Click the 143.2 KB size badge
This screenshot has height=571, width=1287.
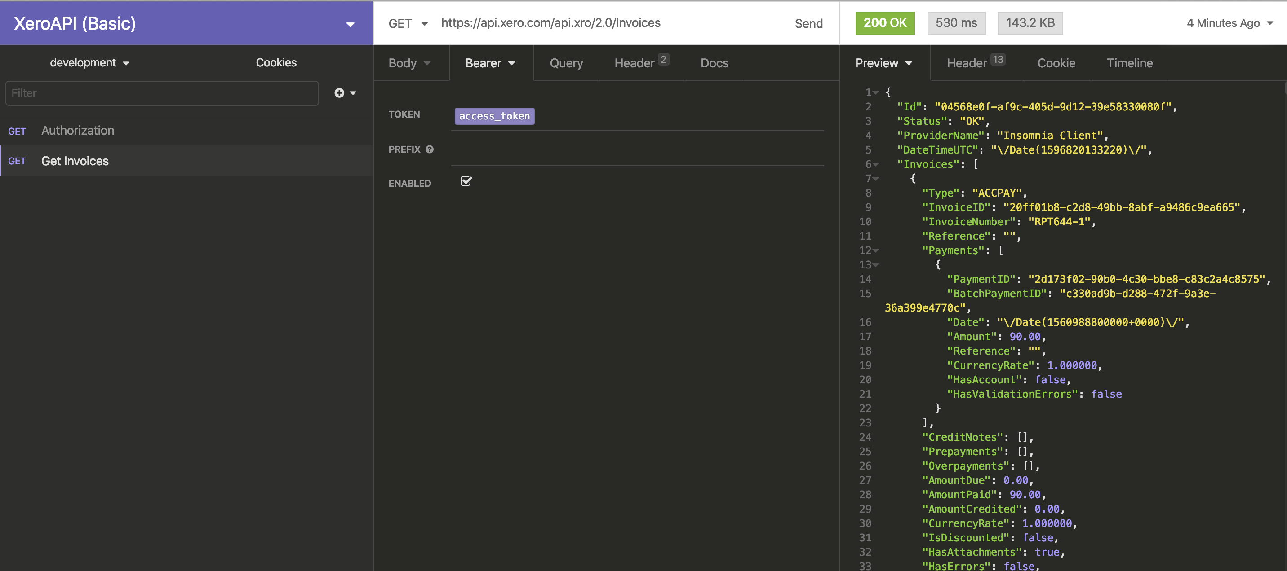tap(1030, 23)
